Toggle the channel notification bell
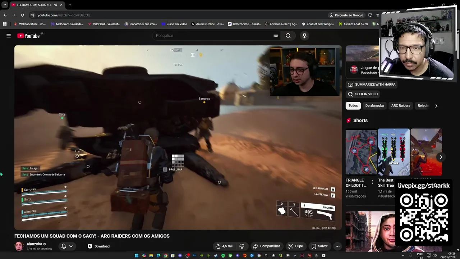 (x=64, y=246)
